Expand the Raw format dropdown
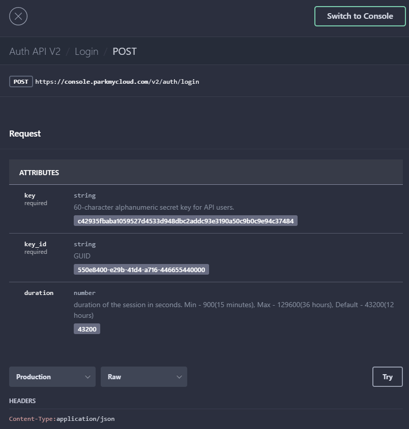Screen dimensions: 409x429 144,377
